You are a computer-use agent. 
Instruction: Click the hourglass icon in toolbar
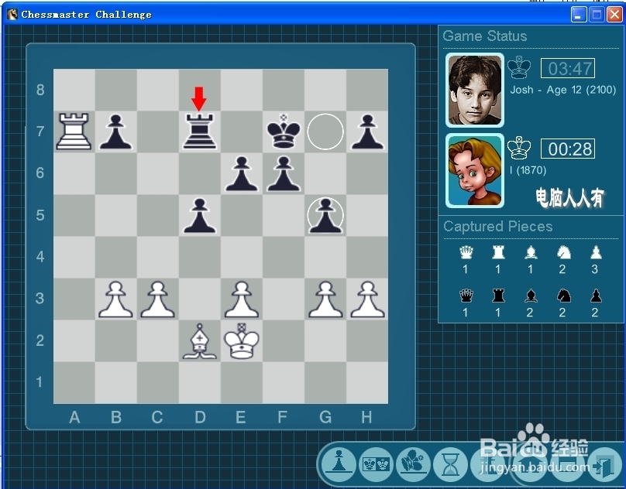tap(451, 464)
